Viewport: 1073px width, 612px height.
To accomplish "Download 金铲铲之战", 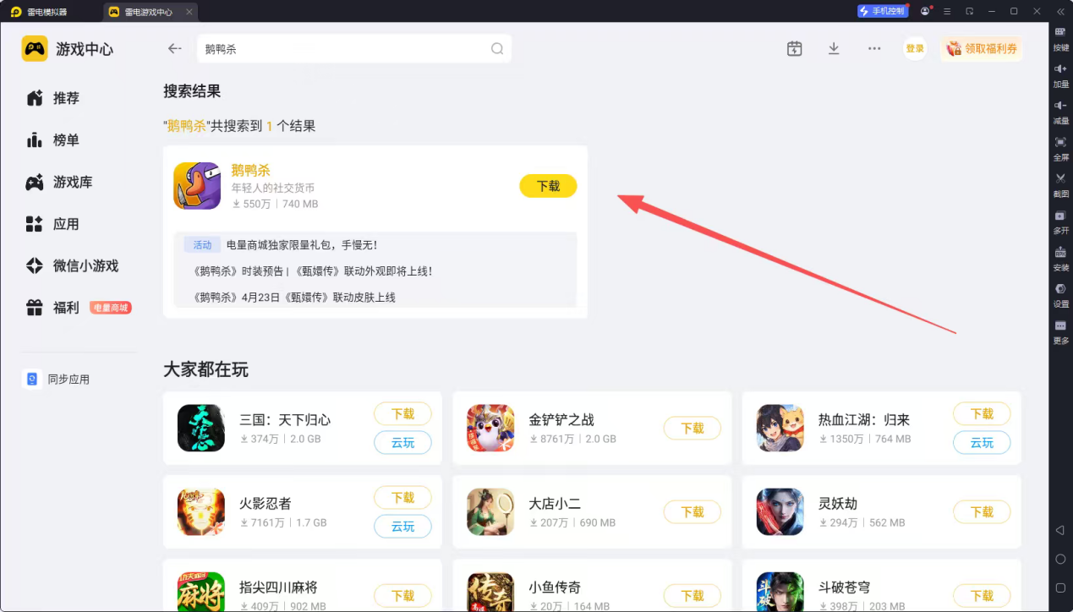I will pos(693,429).
